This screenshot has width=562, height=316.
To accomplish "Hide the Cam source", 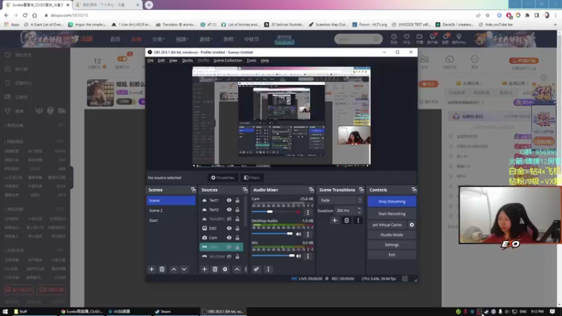I will click(x=229, y=237).
